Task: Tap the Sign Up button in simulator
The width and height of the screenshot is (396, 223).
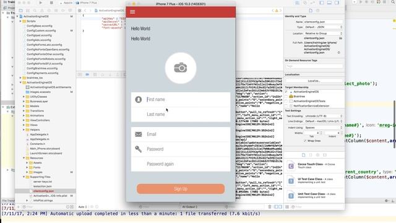Action: (x=181, y=189)
